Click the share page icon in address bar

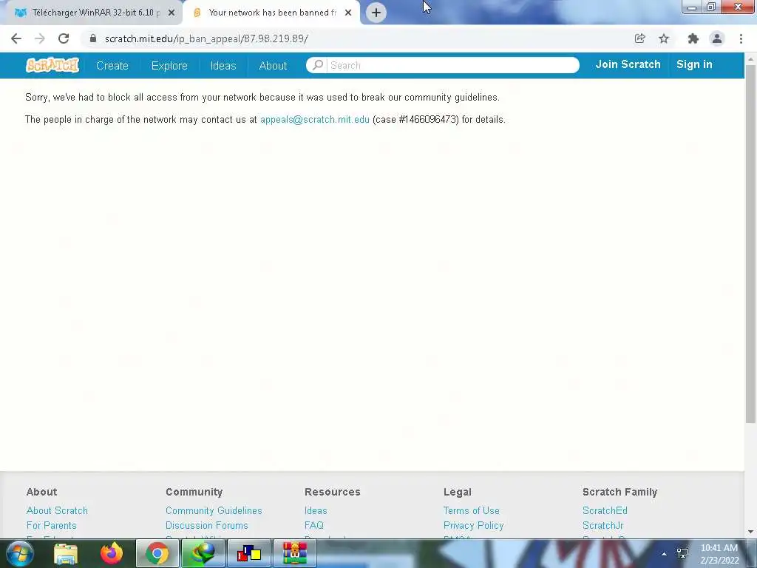tap(639, 38)
